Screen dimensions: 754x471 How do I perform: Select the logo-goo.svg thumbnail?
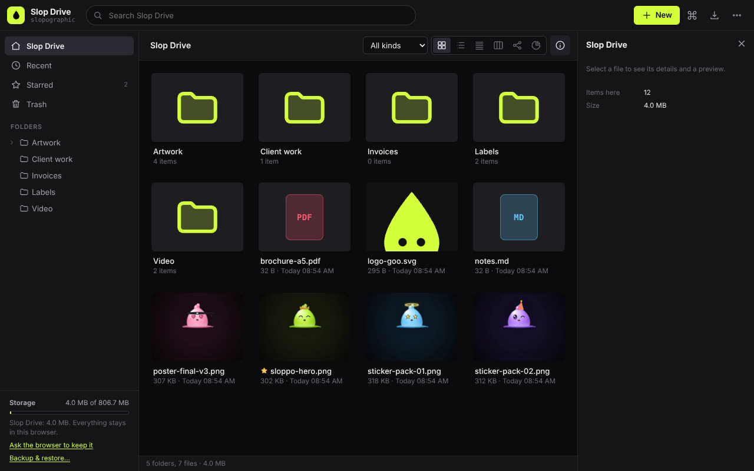[x=412, y=217]
